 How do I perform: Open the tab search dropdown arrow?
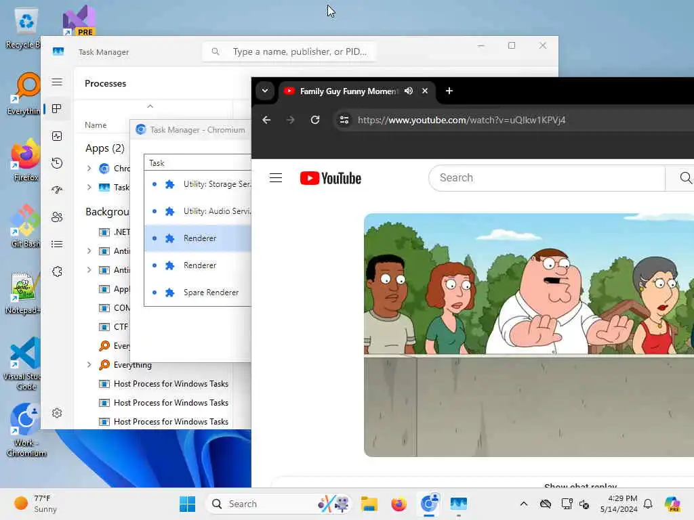pos(265,91)
